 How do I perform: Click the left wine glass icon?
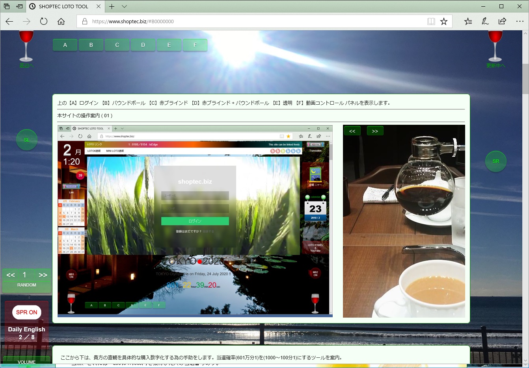click(26, 46)
